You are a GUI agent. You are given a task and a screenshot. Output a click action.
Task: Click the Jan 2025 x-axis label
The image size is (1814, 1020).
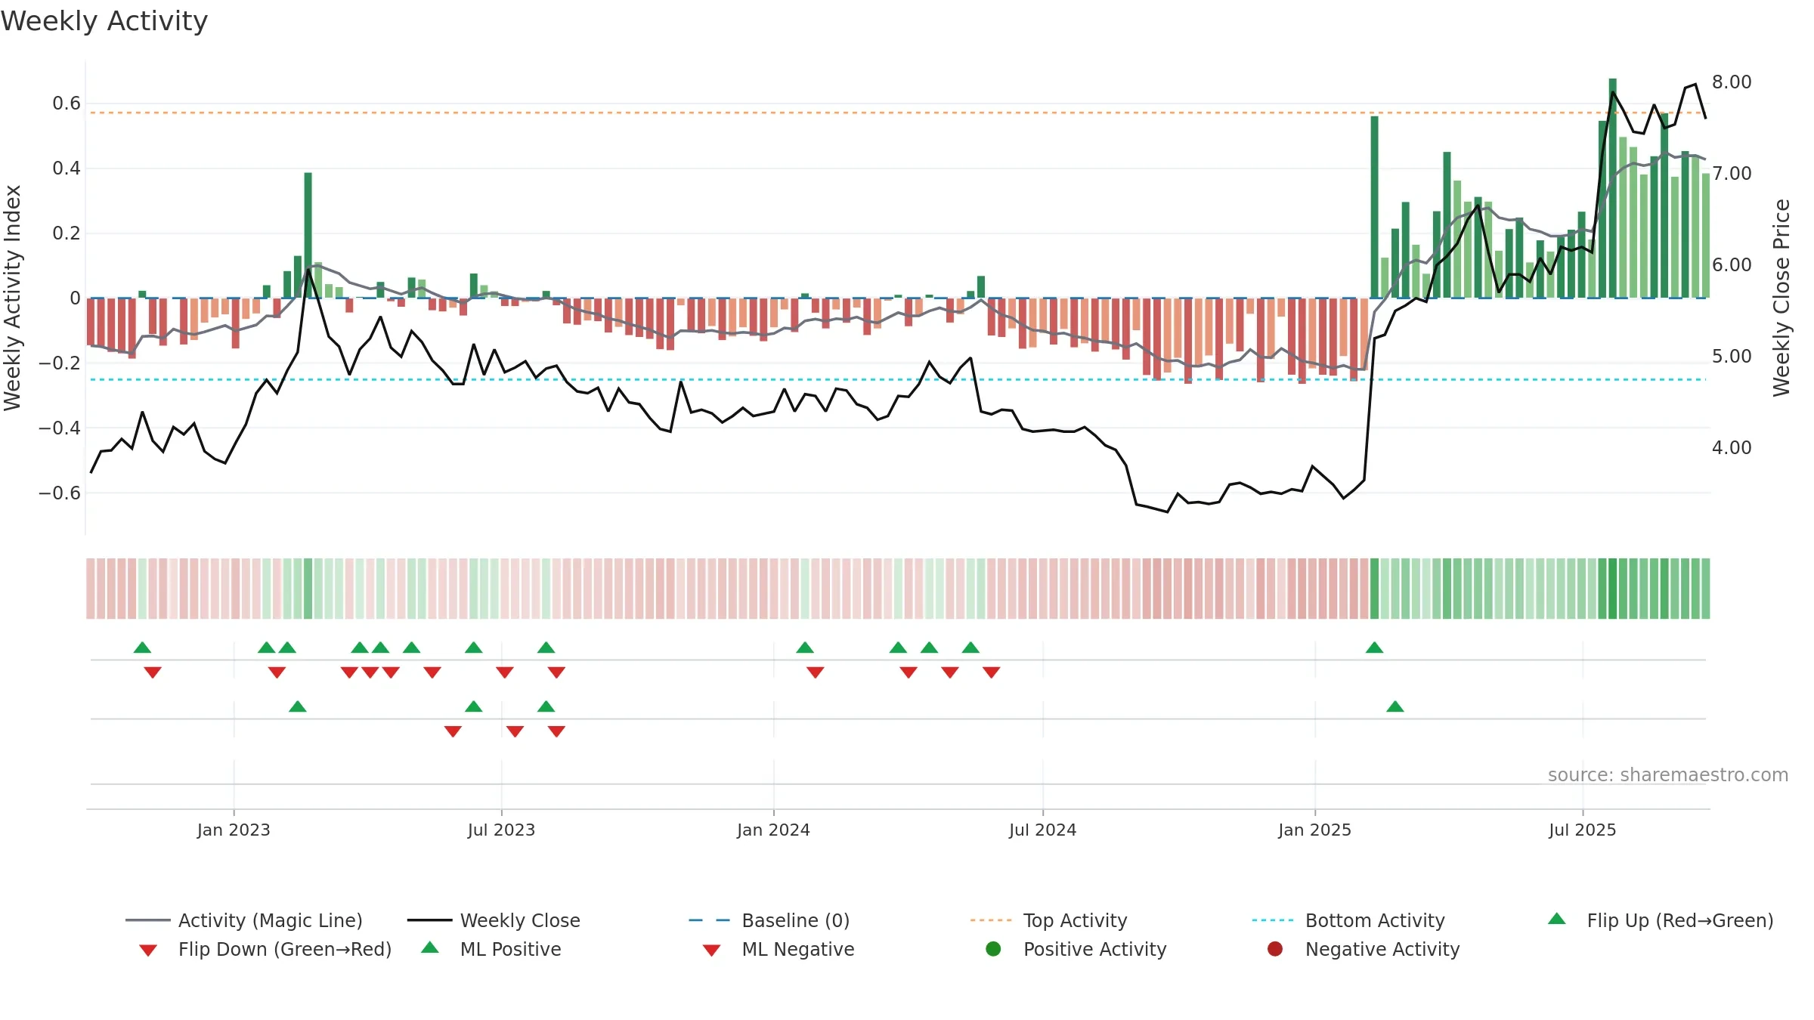point(1314,830)
